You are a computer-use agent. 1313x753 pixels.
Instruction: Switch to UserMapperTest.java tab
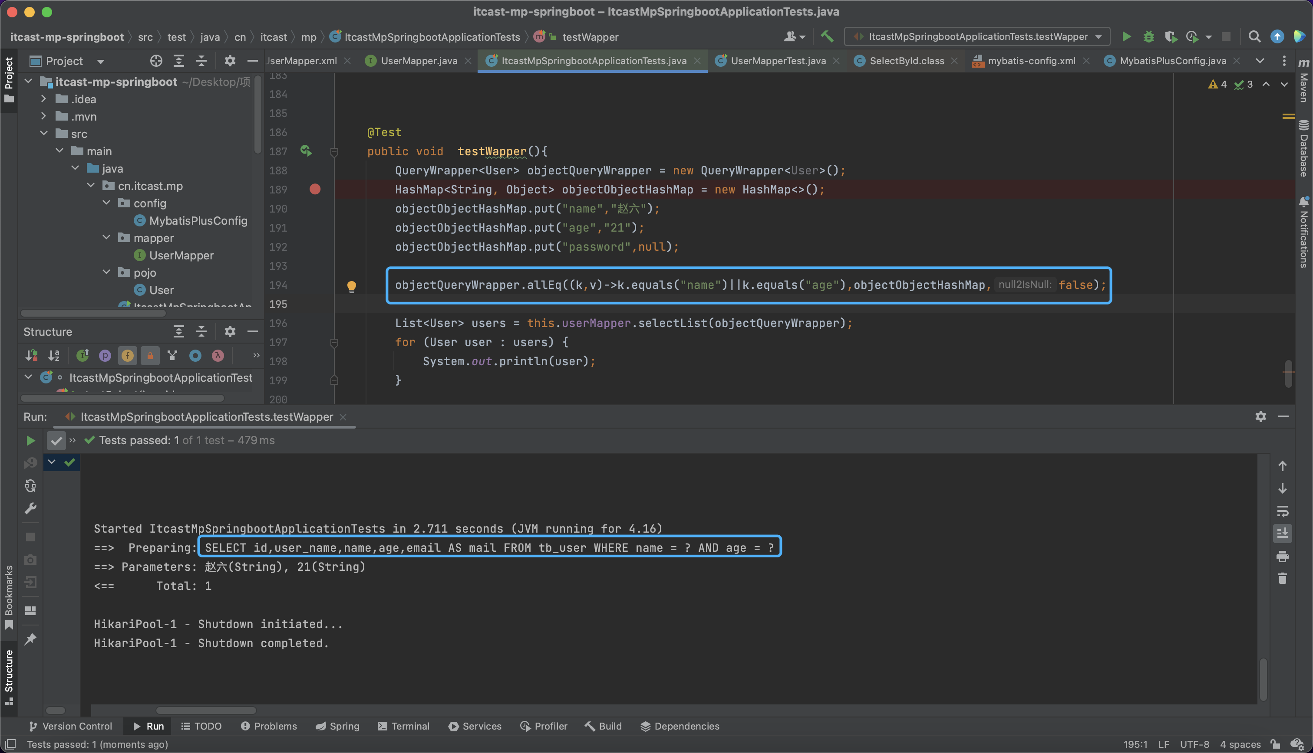pos(777,61)
